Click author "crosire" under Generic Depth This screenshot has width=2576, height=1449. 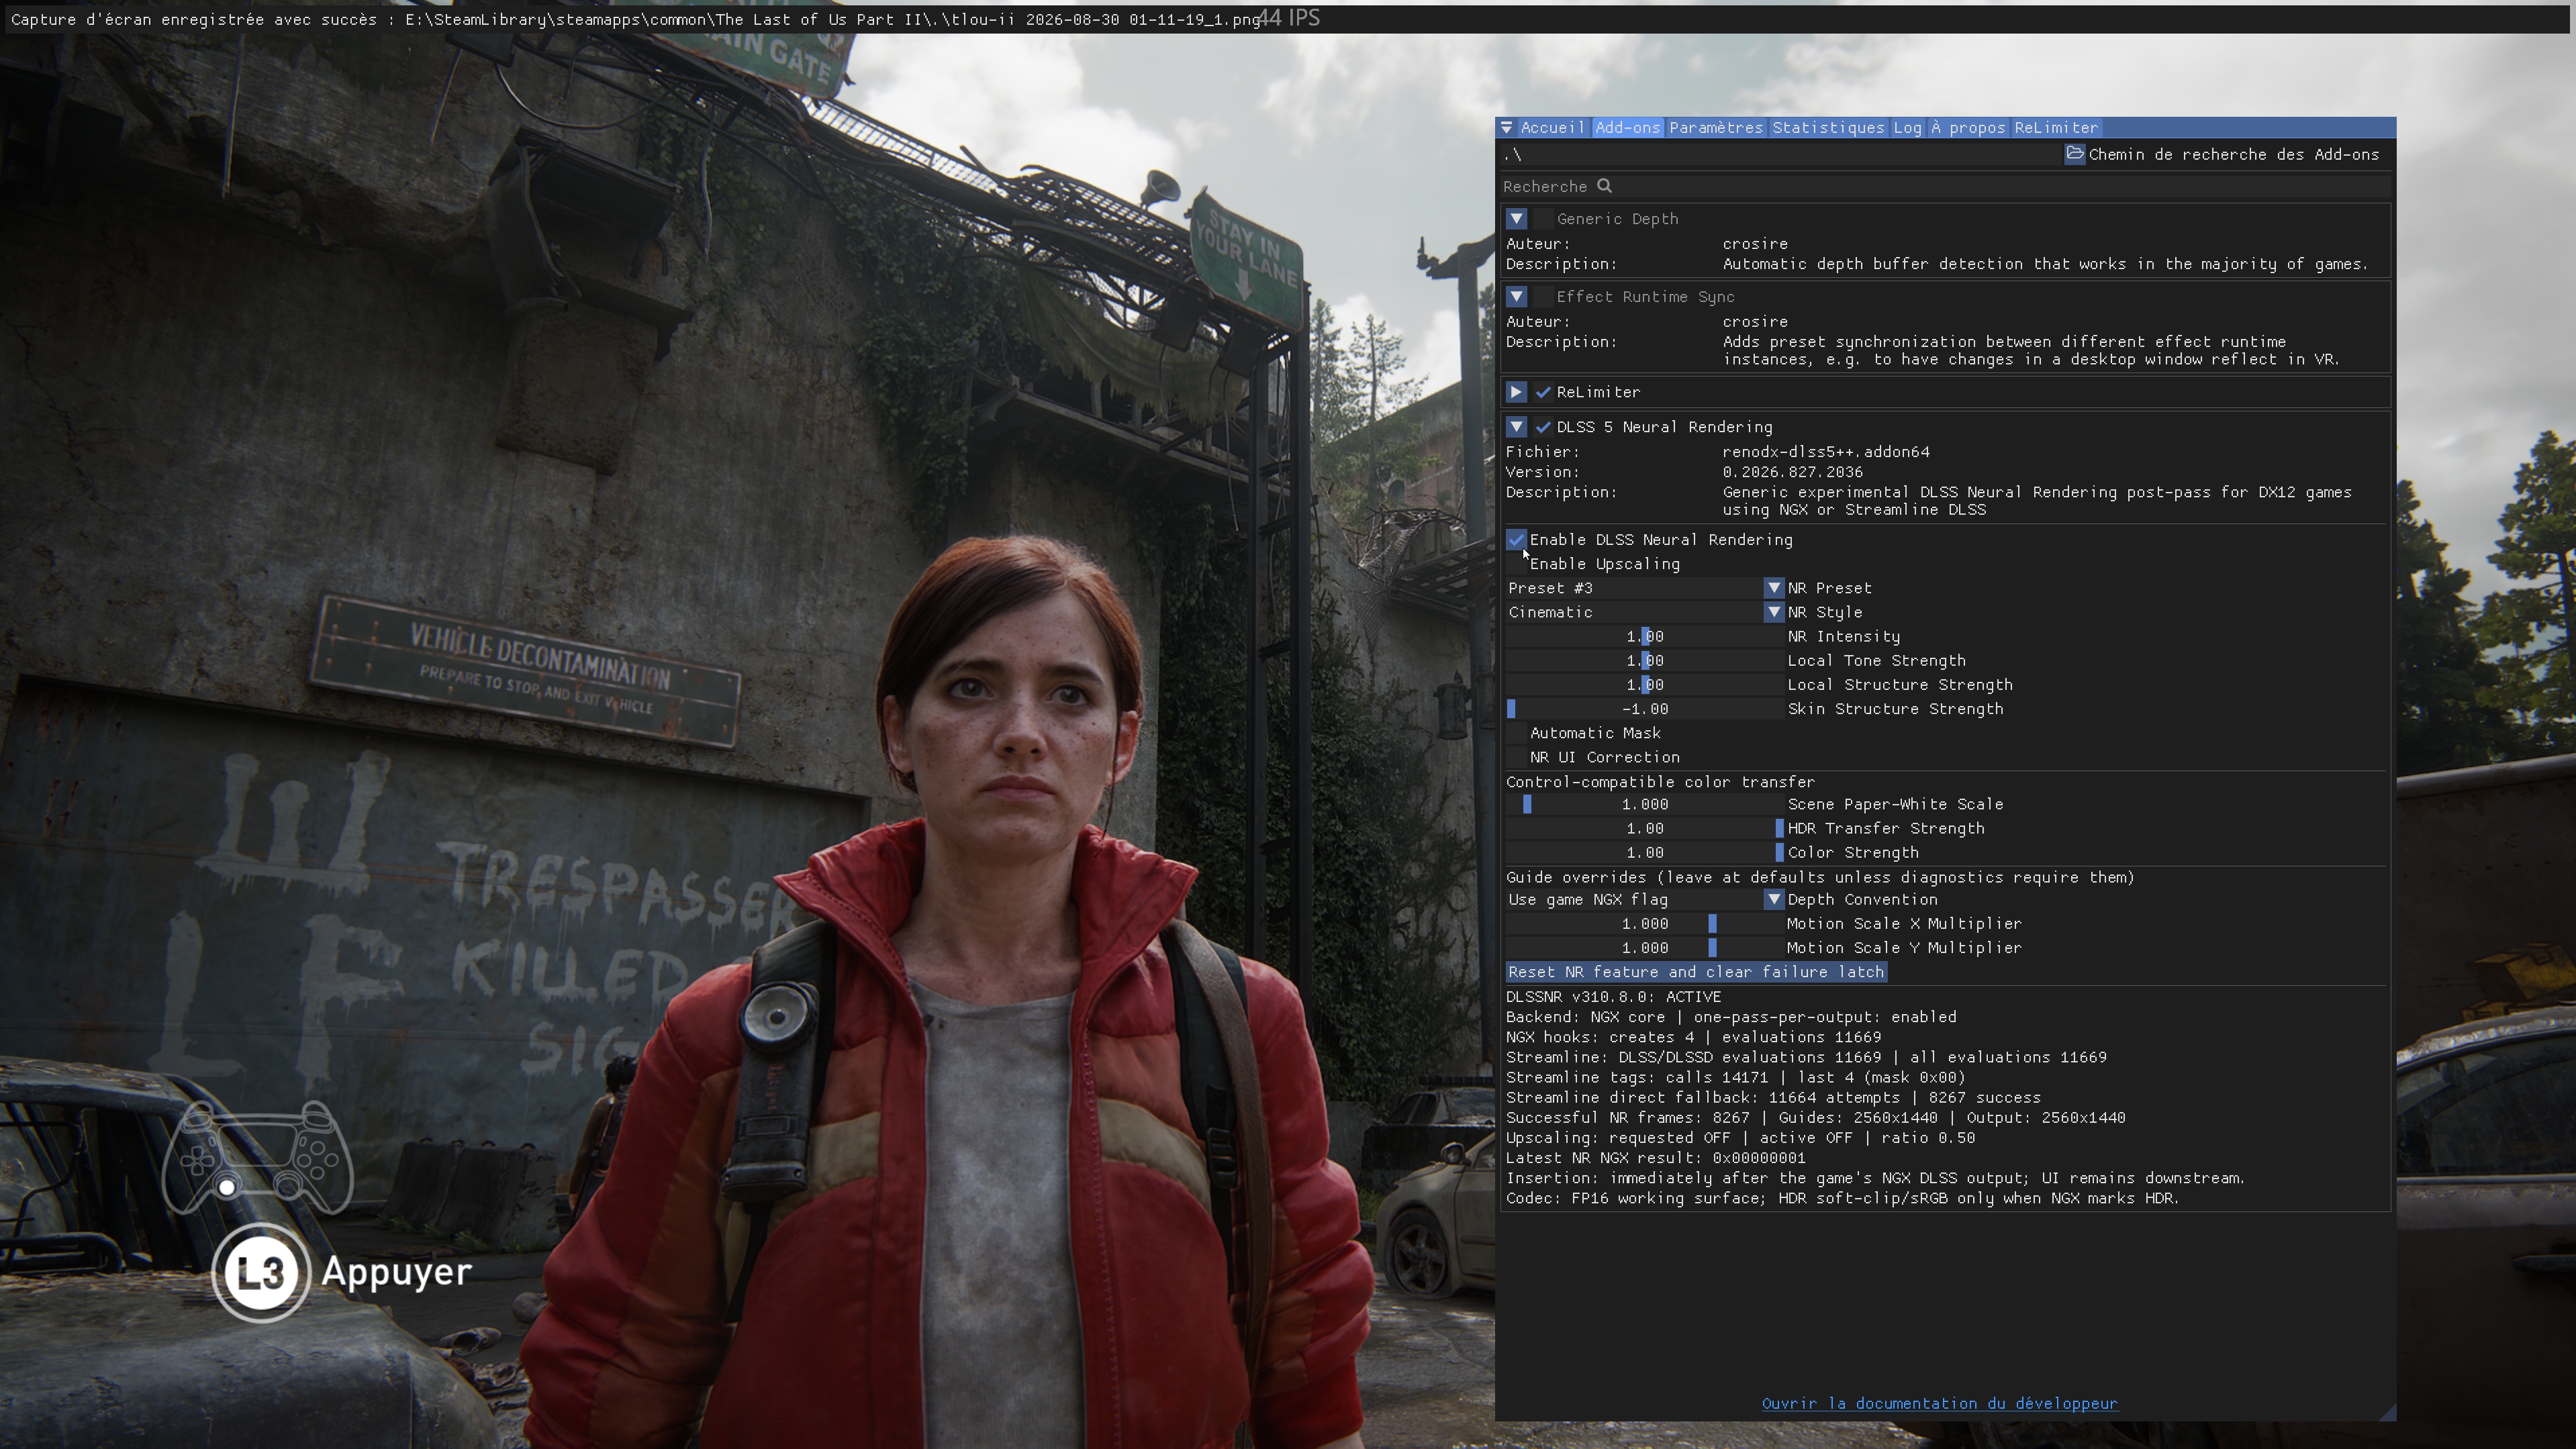coord(1755,244)
